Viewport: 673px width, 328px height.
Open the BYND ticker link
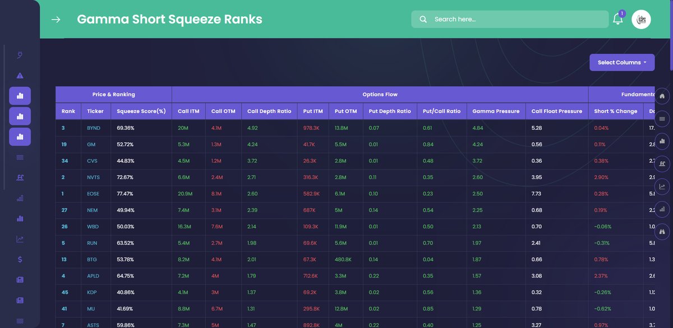pyautogui.click(x=94, y=128)
